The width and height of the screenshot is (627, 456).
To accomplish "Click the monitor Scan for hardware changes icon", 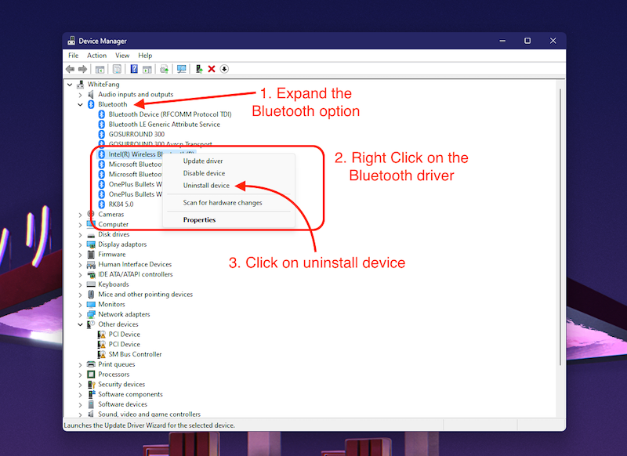I will [x=182, y=69].
